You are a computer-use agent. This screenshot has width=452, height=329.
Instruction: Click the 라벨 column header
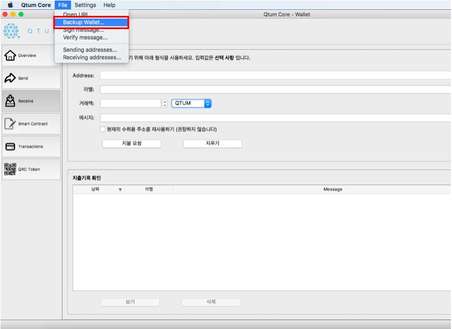point(149,189)
